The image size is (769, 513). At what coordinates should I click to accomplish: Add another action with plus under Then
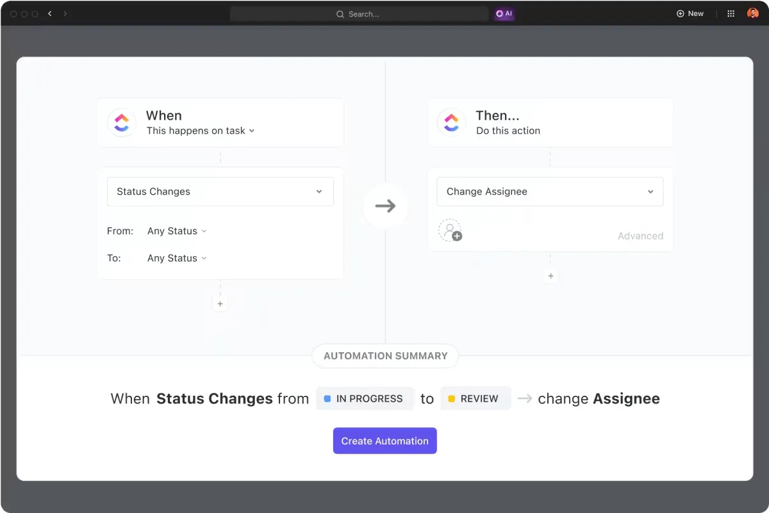point(550,277)
